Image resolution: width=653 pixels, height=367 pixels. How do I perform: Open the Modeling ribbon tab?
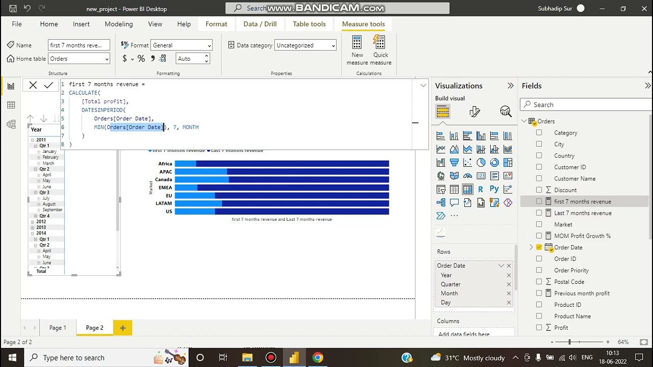(x=118, y=24)
